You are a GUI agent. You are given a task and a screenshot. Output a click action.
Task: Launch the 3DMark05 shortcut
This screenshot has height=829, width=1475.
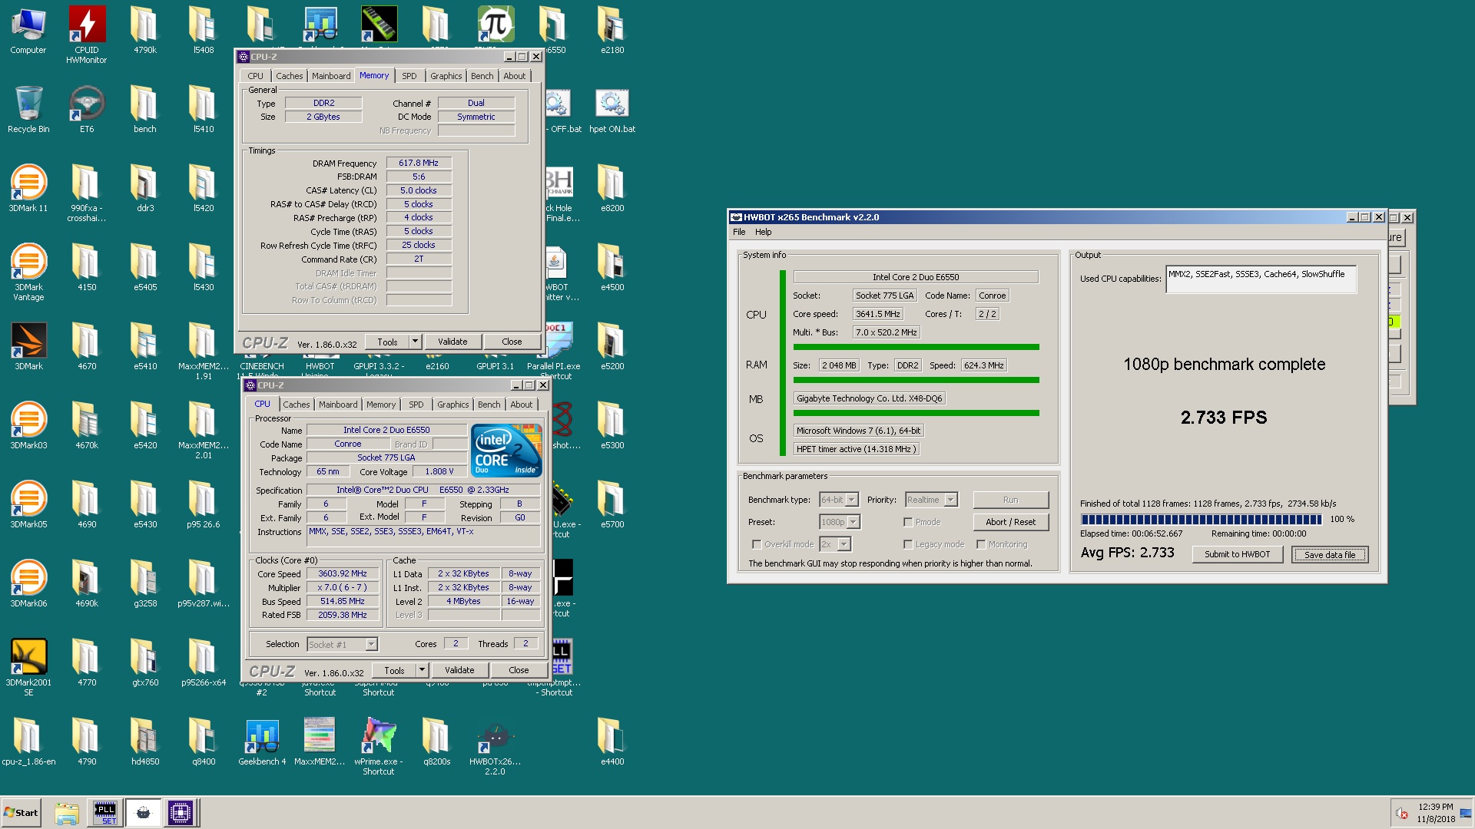click(28, 504)
